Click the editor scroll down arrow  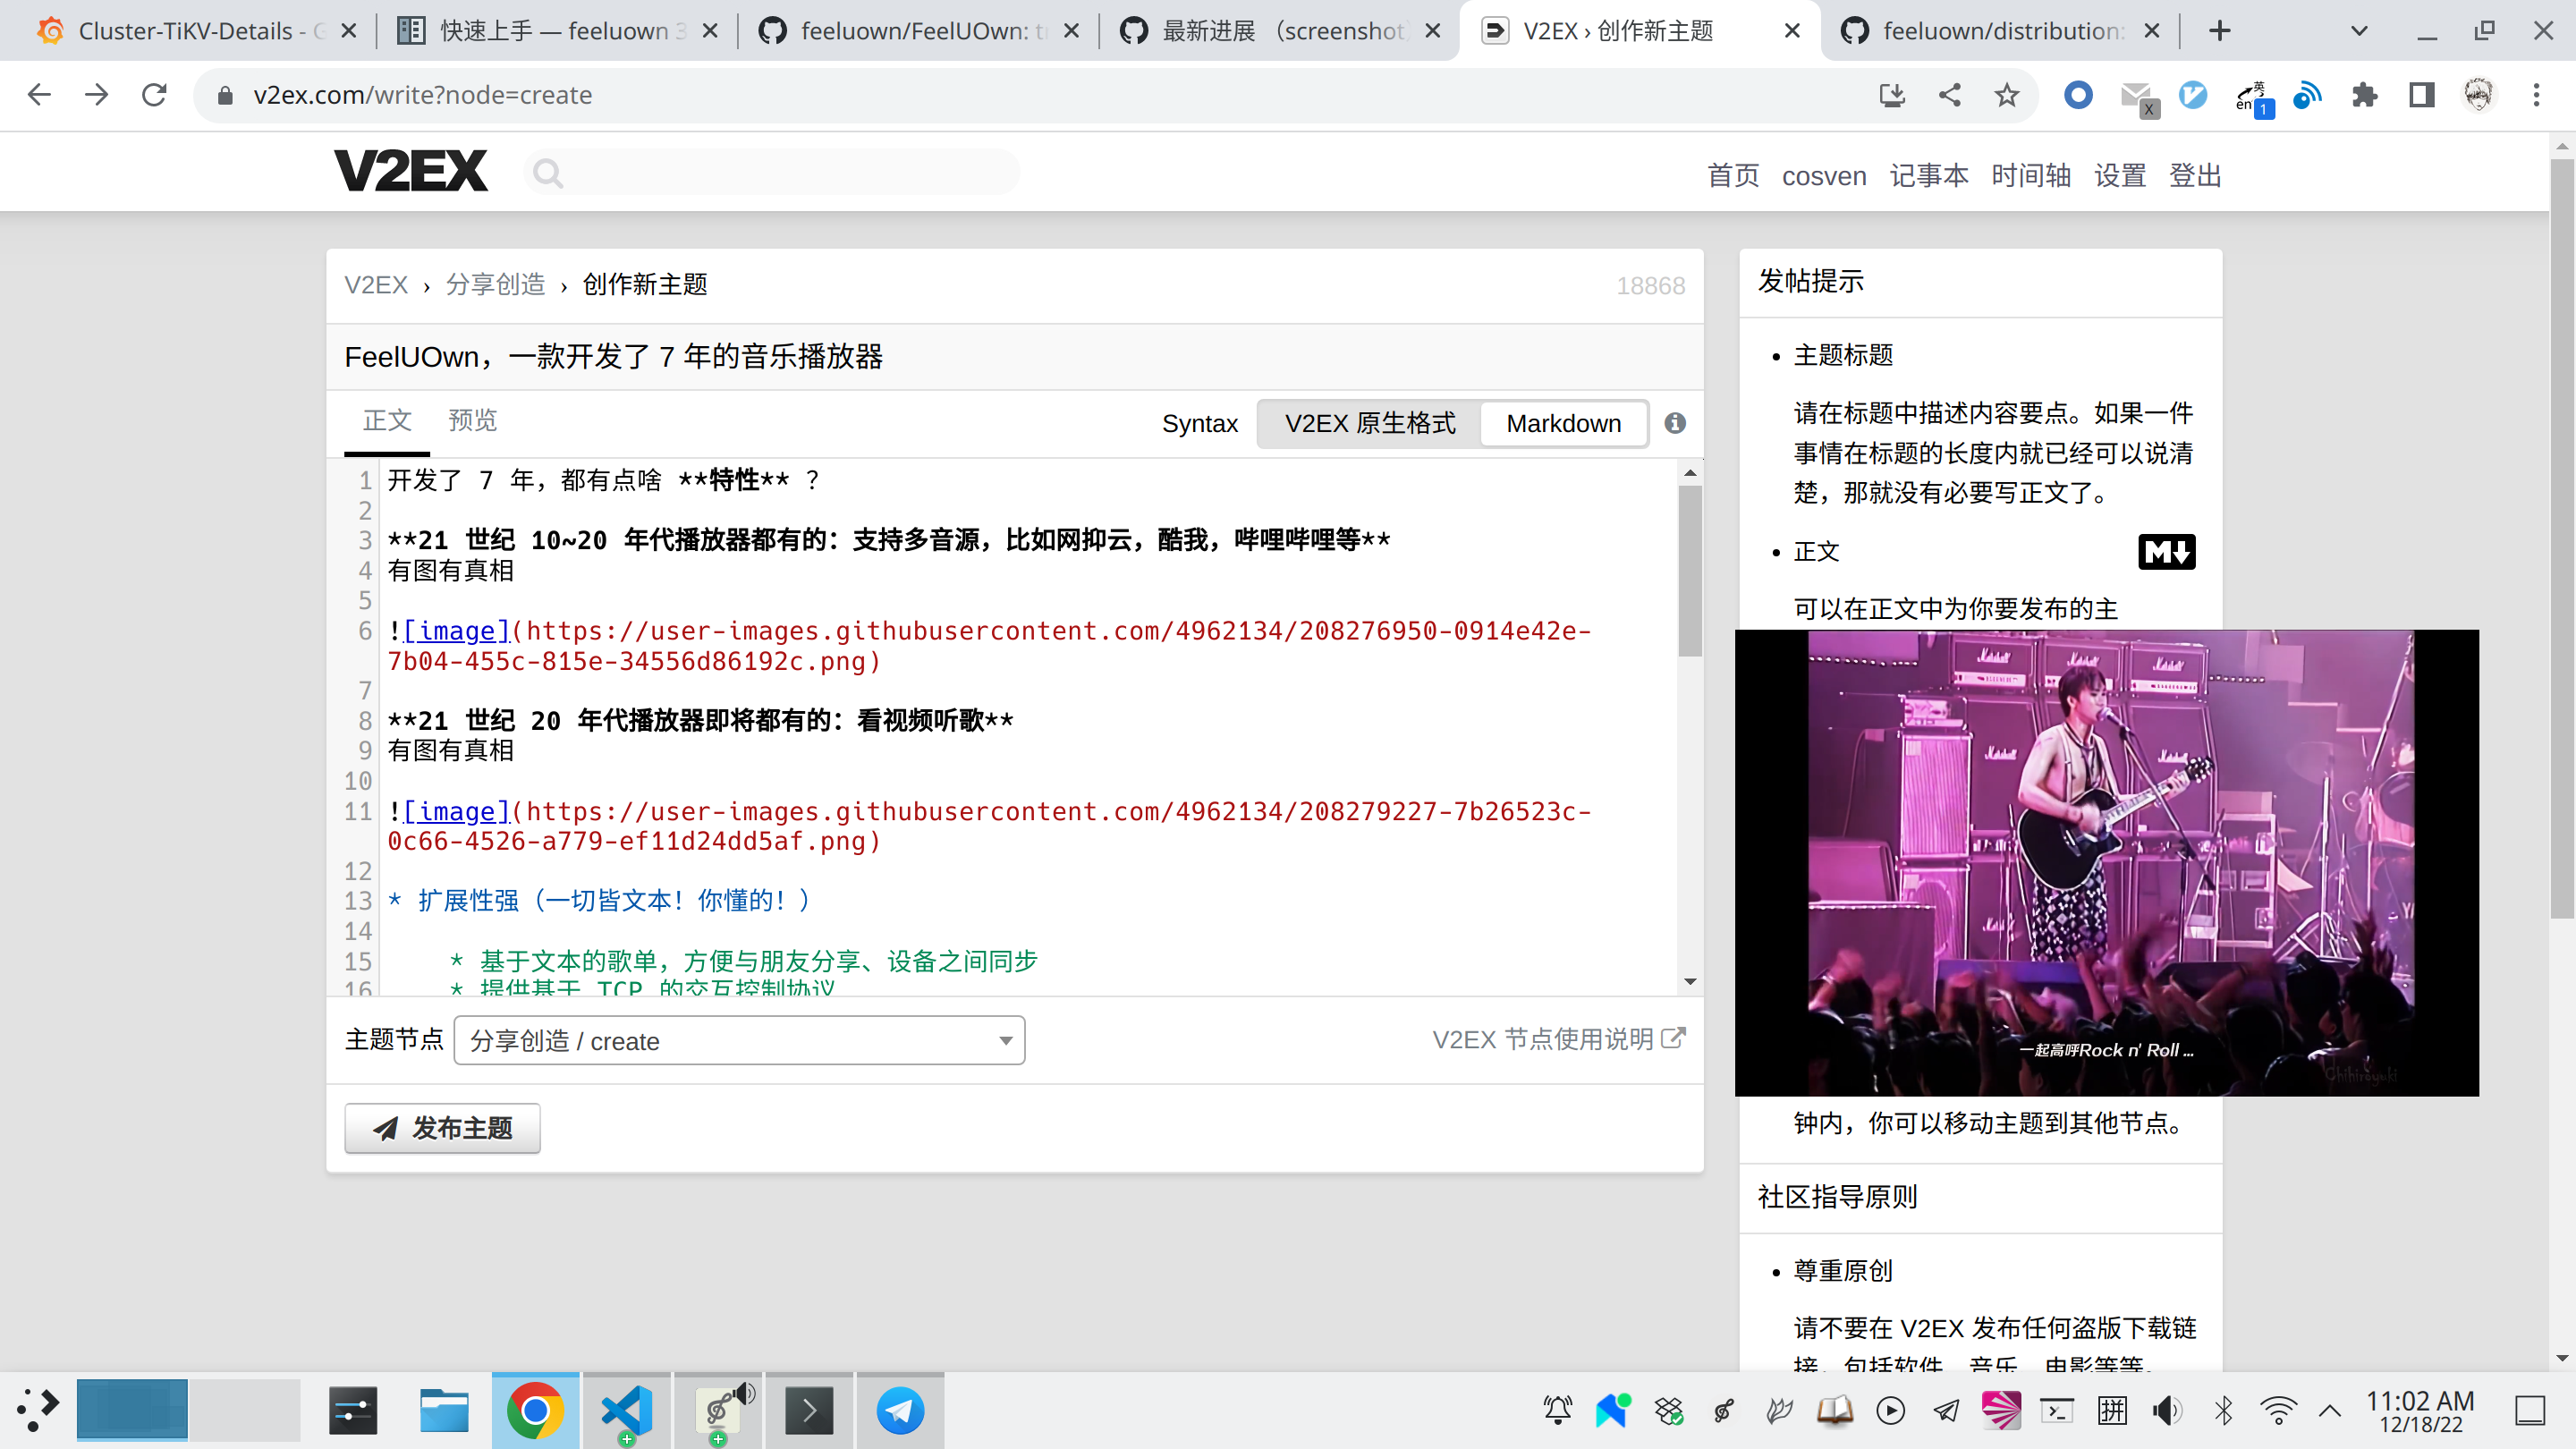point(1690,982)
